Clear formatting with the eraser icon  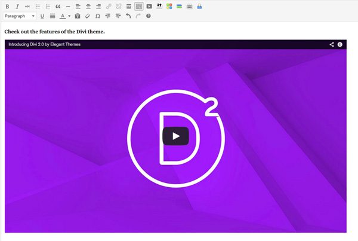pyautogui.click(x=88, y=16)
